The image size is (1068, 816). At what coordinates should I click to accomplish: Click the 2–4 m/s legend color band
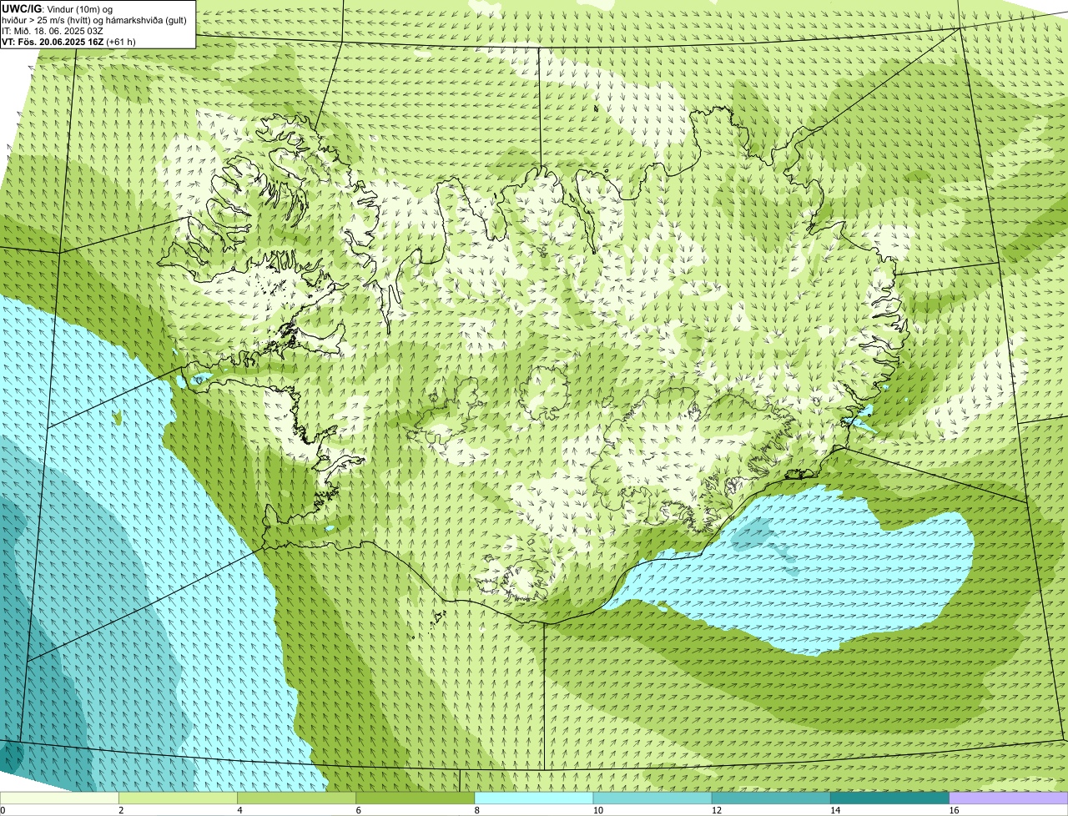[179, 798]
